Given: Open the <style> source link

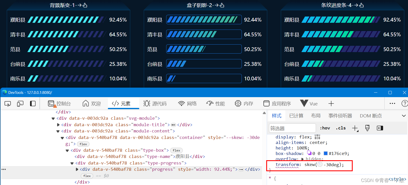Looking at the screenshot, I should [397, 179].
